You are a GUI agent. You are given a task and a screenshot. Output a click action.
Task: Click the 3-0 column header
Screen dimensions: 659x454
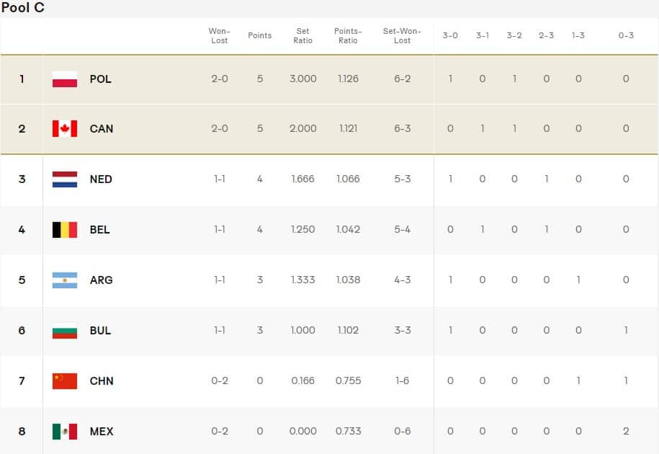(450, 36)
